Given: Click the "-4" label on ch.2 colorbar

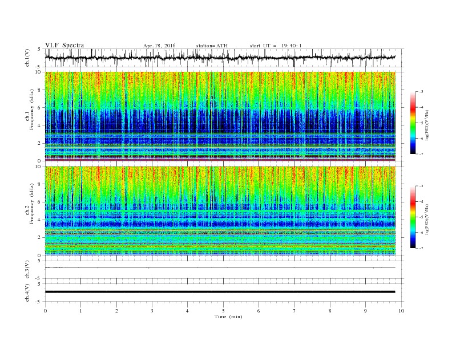Looking at the screenshot, I should click(x=421, y=201).
